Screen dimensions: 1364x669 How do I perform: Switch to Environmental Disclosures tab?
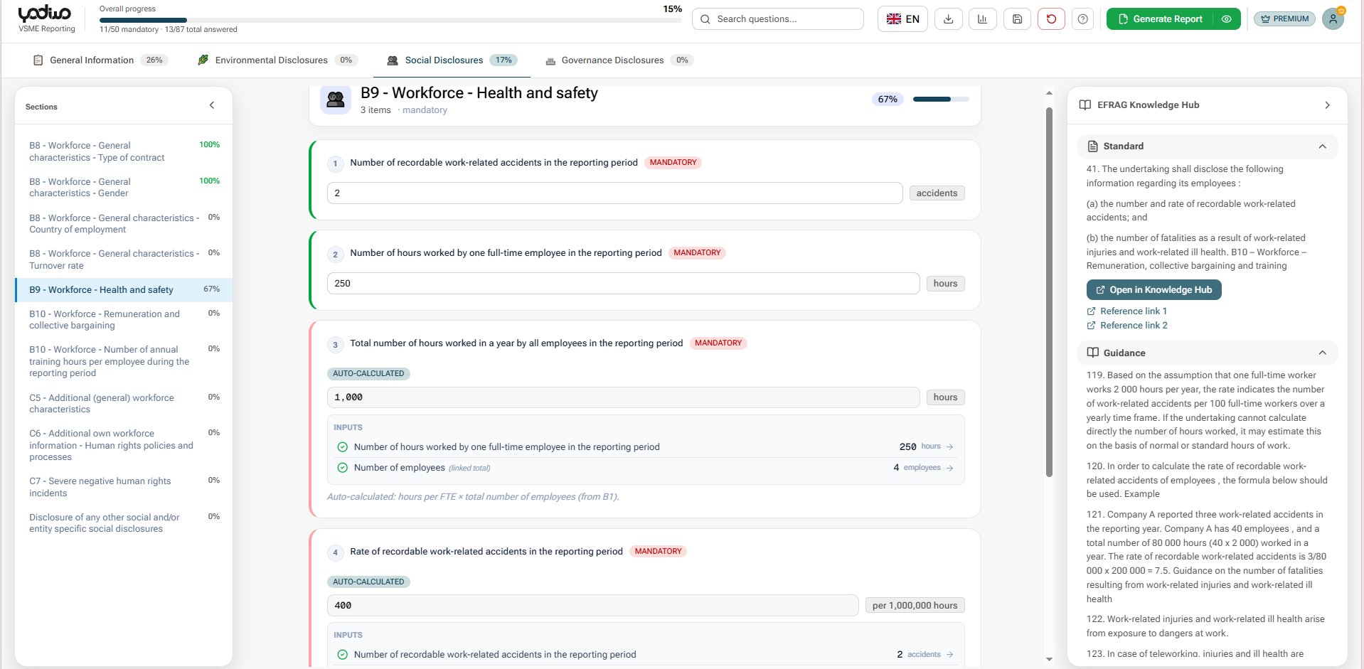(277, 60)
